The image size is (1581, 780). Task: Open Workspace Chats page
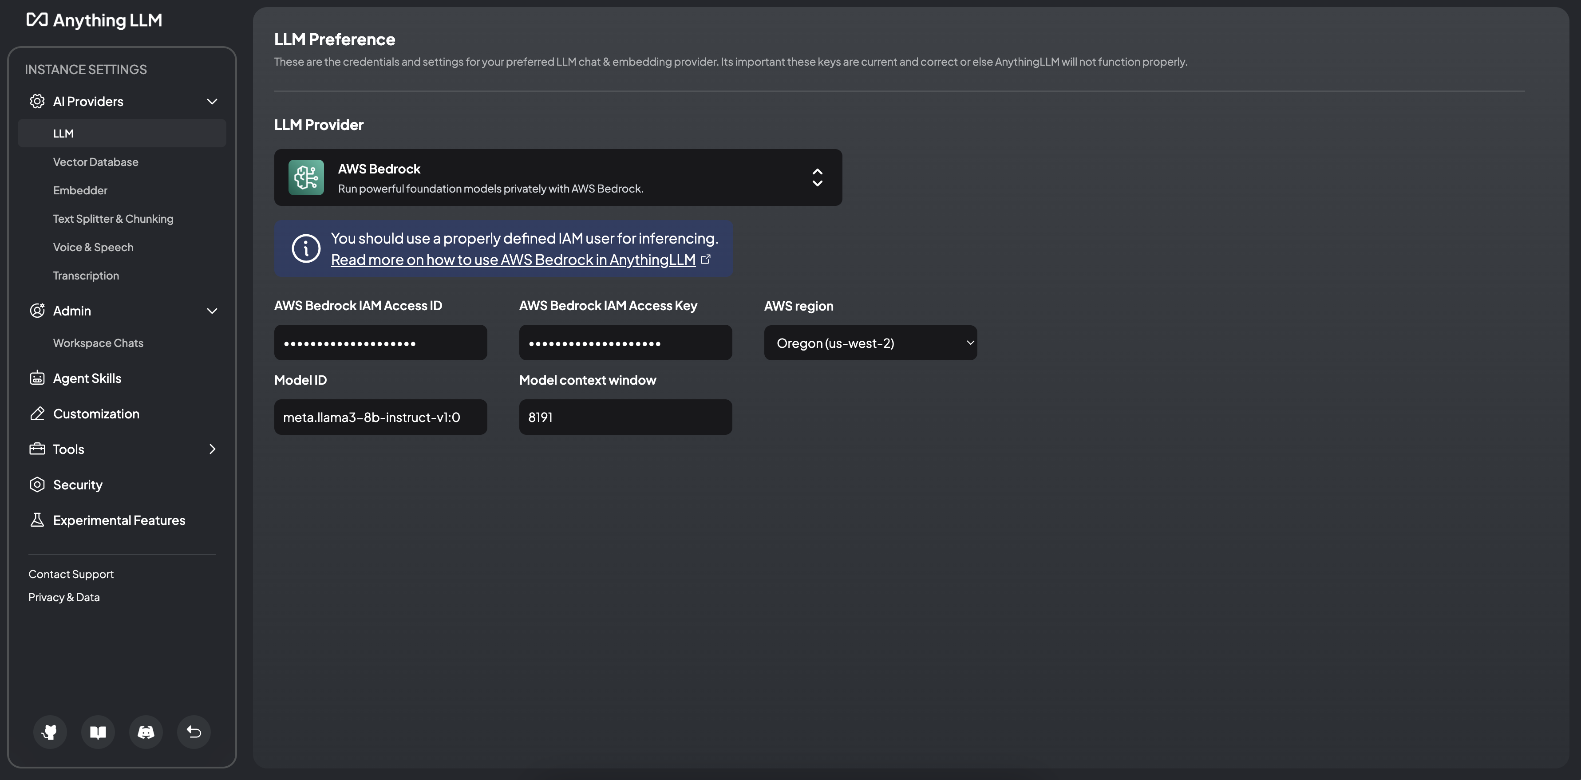pos(98,343)
